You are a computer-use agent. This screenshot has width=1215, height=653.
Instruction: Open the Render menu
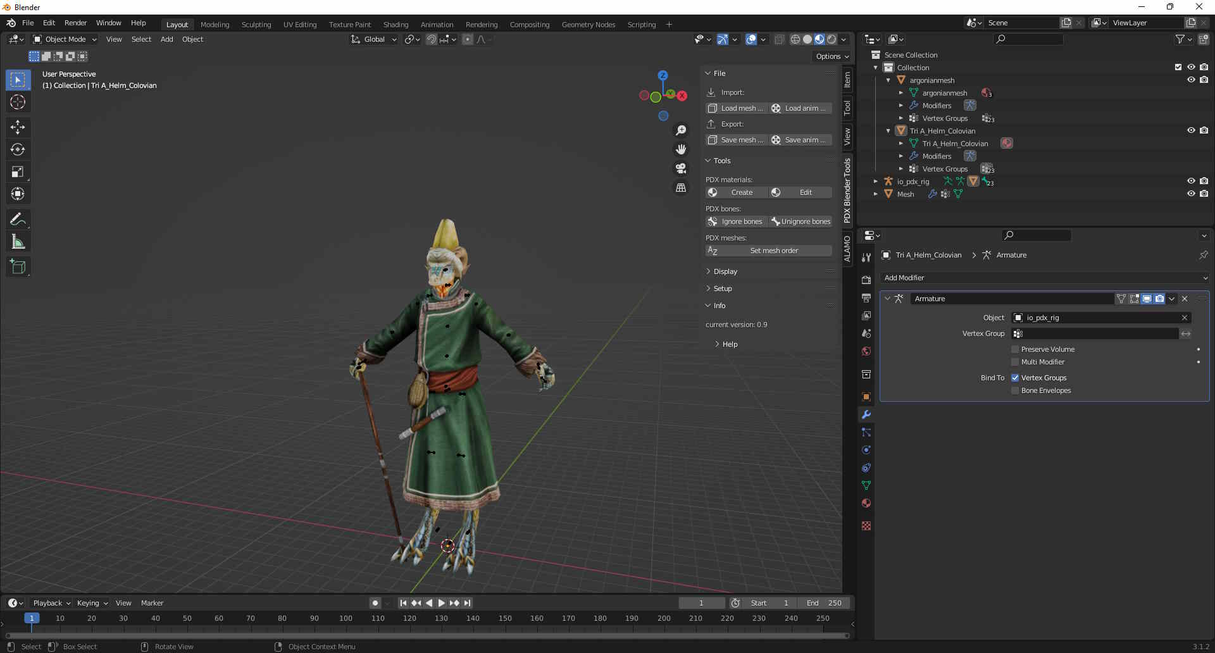pyautogui.click(x=75, y=23)
